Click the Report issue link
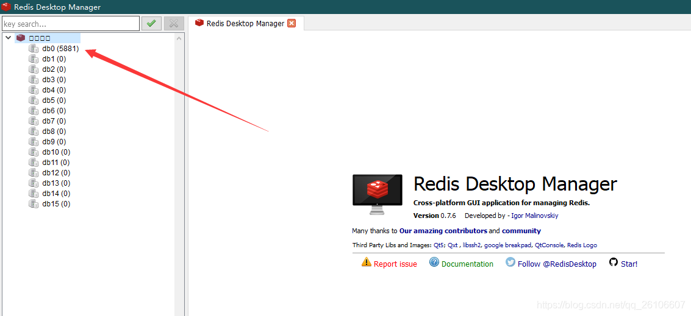 pyautogui.click(x=395, y=264)
